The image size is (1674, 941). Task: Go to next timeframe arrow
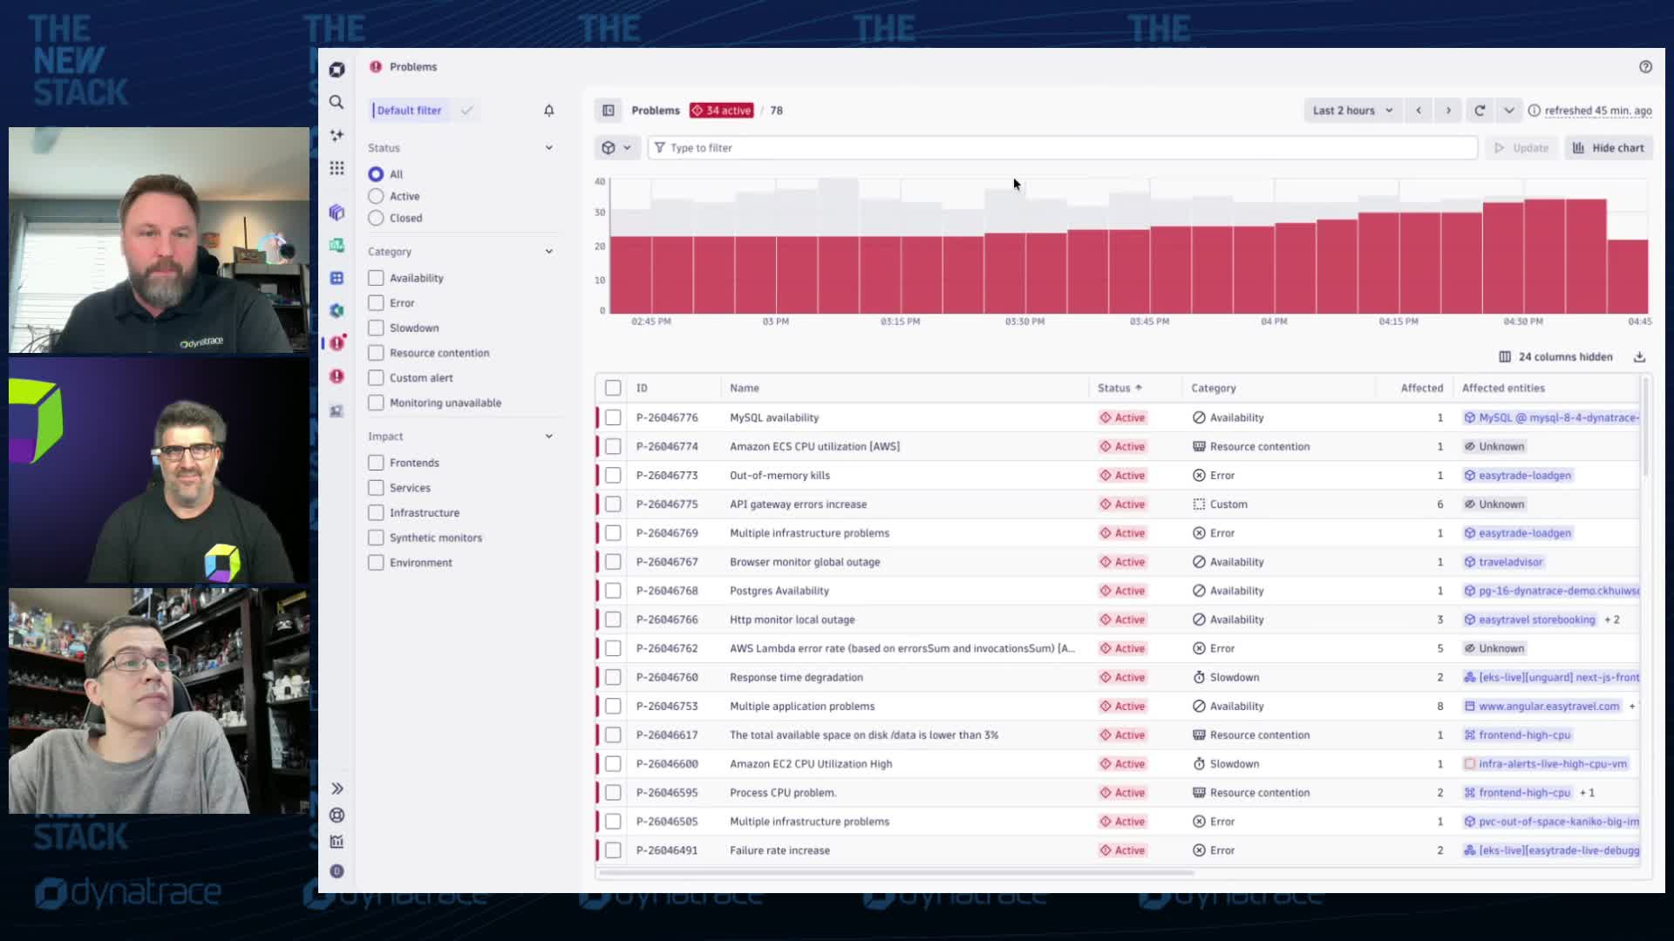[1448, 111]
